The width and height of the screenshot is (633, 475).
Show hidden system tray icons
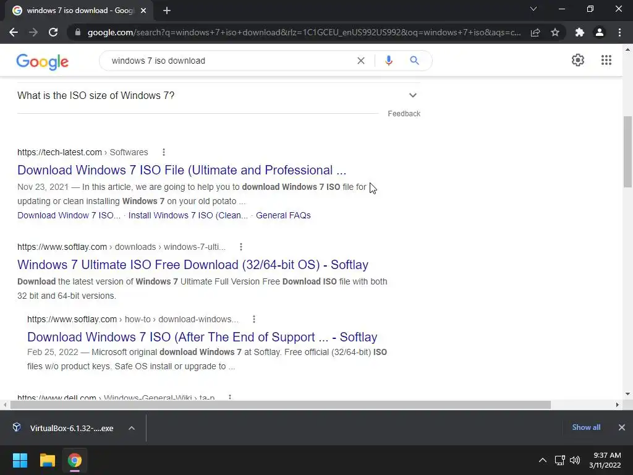pos(543,460)
